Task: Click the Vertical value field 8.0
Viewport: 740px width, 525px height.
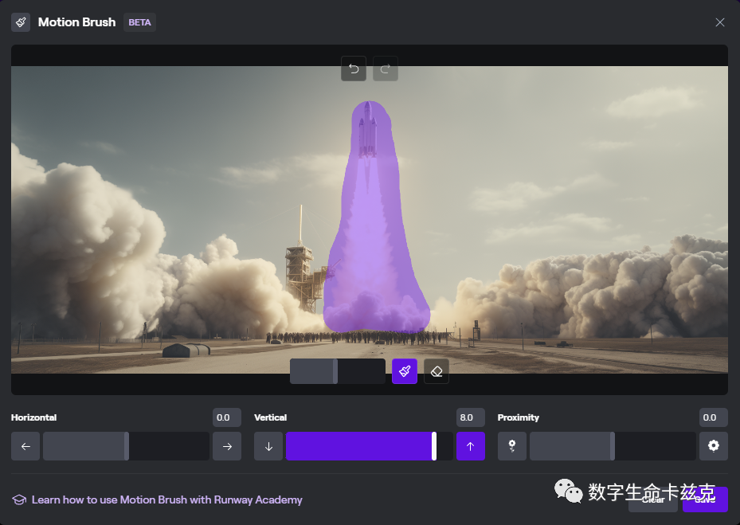Action: (x=471, y=417)
